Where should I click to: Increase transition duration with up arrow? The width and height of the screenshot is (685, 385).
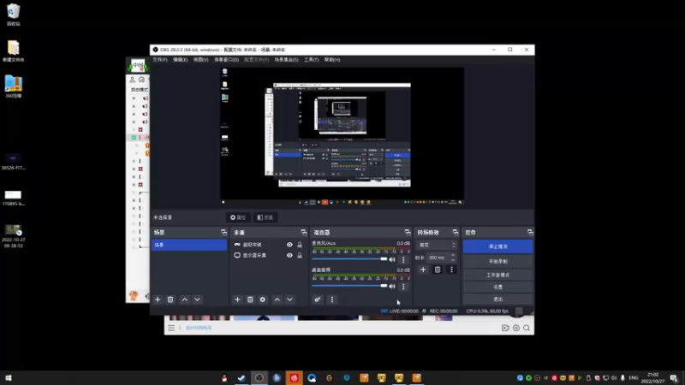[x=453, y=255]
